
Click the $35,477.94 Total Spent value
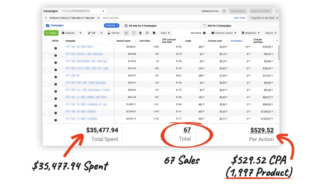click(102, 130)
